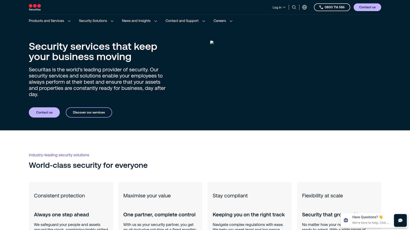
Task: Open the chat bubble widget icon
Action: [x=400, y=220]
